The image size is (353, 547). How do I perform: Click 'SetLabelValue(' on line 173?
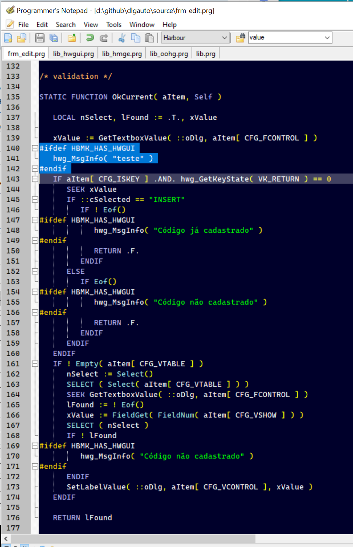(x=98, y=487)
